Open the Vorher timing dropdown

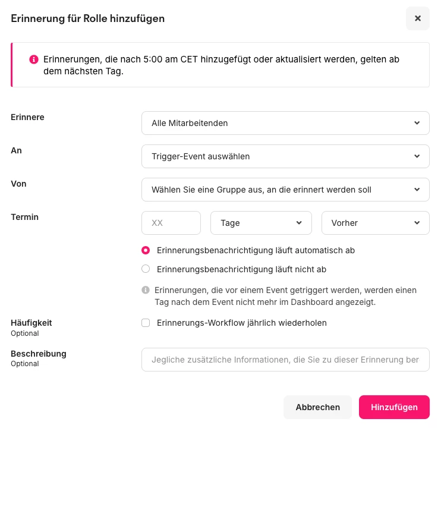coord(368,223)
